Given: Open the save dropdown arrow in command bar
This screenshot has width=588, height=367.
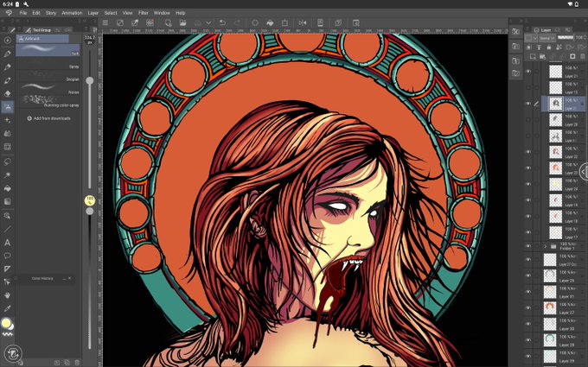Looking at the screenshot, I should 208,22.
